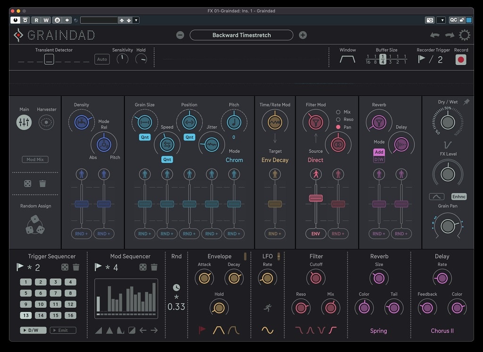Change the Window shape selector
The image size is (483, 352).
(x=348, y=59)
